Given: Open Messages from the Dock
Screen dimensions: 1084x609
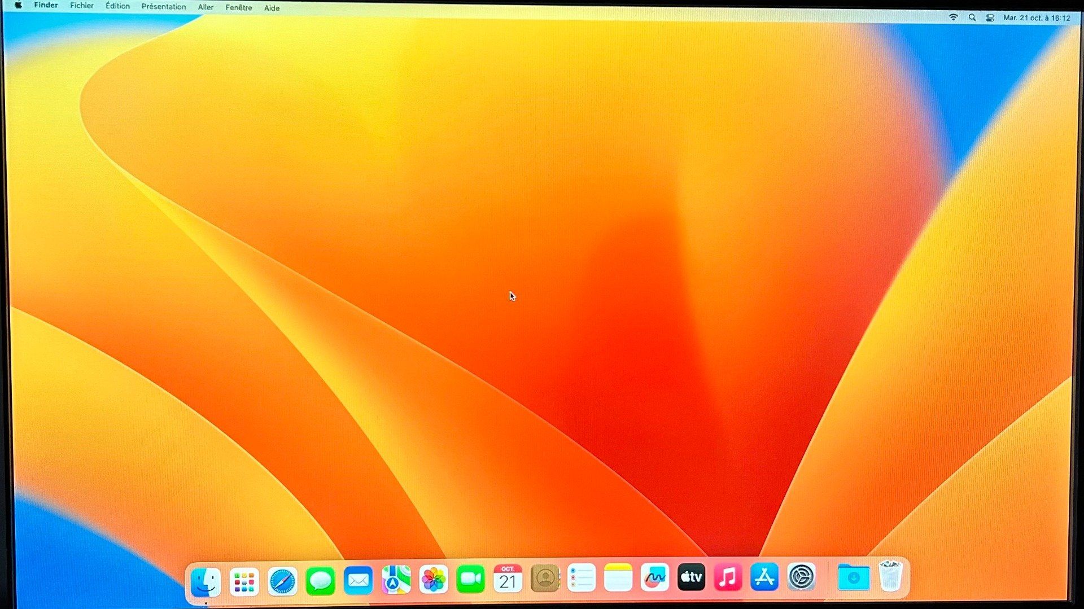Looking at the screenshot, I should 320,581.
